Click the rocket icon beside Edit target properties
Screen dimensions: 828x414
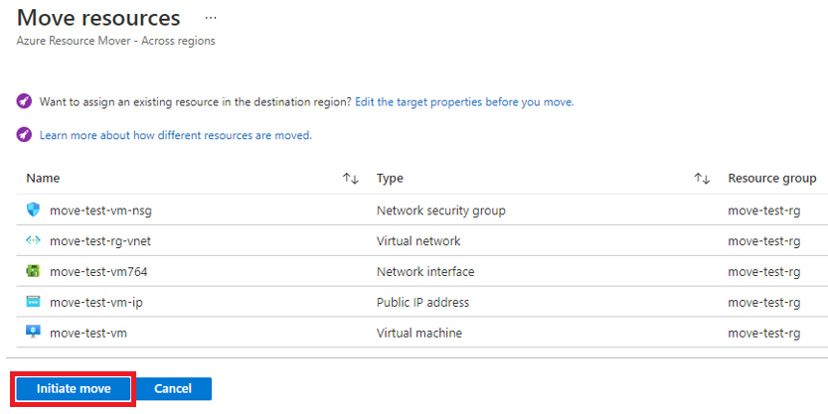pyautogui.click(x=24, y=101)
